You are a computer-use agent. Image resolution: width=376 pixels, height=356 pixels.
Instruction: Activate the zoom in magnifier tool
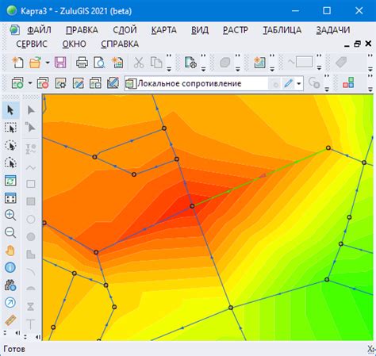coord(10,215)
